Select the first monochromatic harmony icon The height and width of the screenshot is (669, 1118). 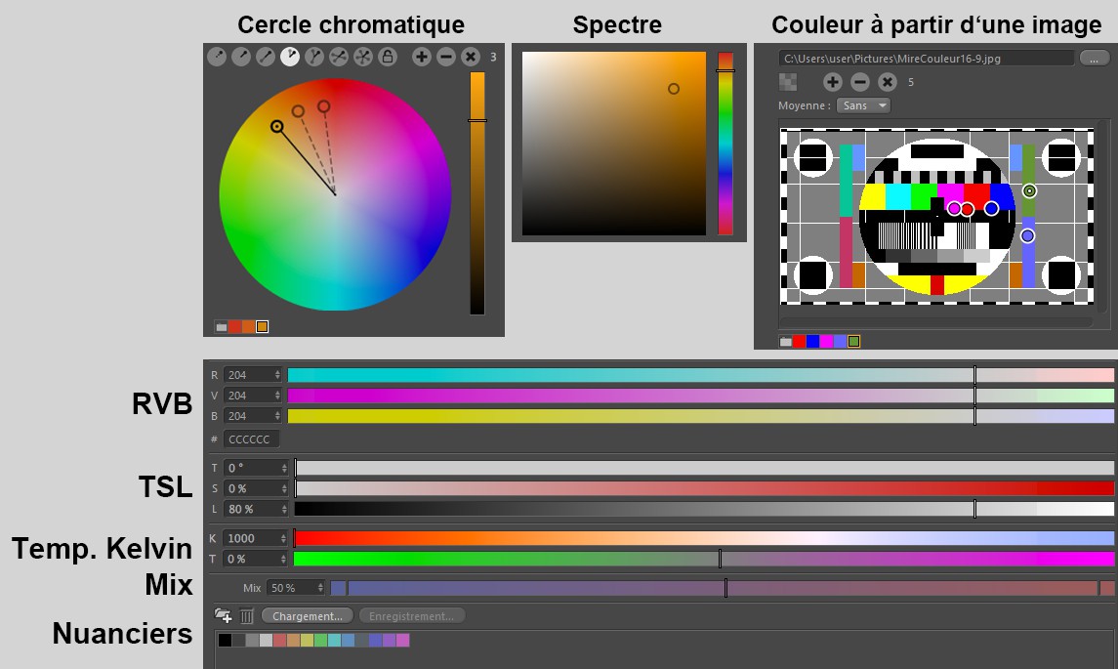pyautogui.click(x=217, y=58)
